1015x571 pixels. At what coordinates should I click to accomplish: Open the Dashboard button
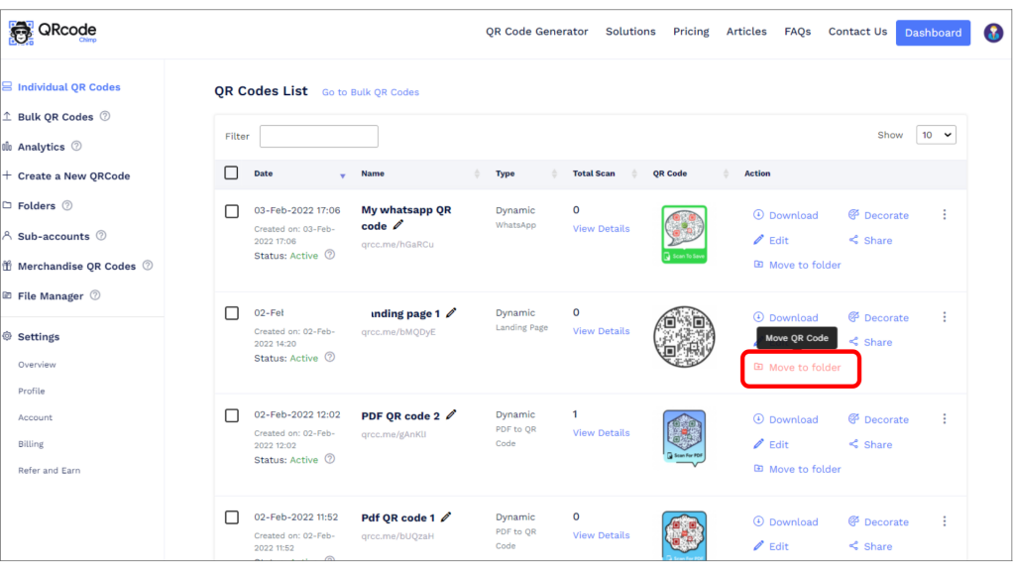(x=933, y=32)
